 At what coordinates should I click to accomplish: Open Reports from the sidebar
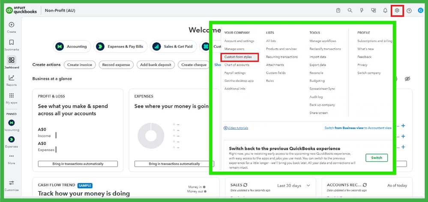pyautogui.click(x=12, y=78)
